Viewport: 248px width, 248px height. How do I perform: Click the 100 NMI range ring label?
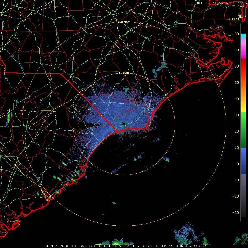pos(124,22)
